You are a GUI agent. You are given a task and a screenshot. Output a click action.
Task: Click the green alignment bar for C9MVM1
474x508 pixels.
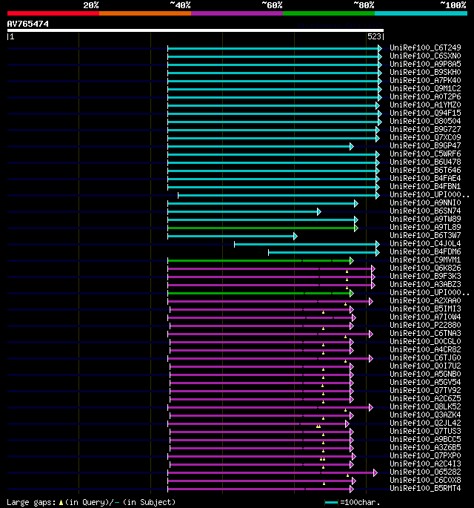tap(259, 260)
